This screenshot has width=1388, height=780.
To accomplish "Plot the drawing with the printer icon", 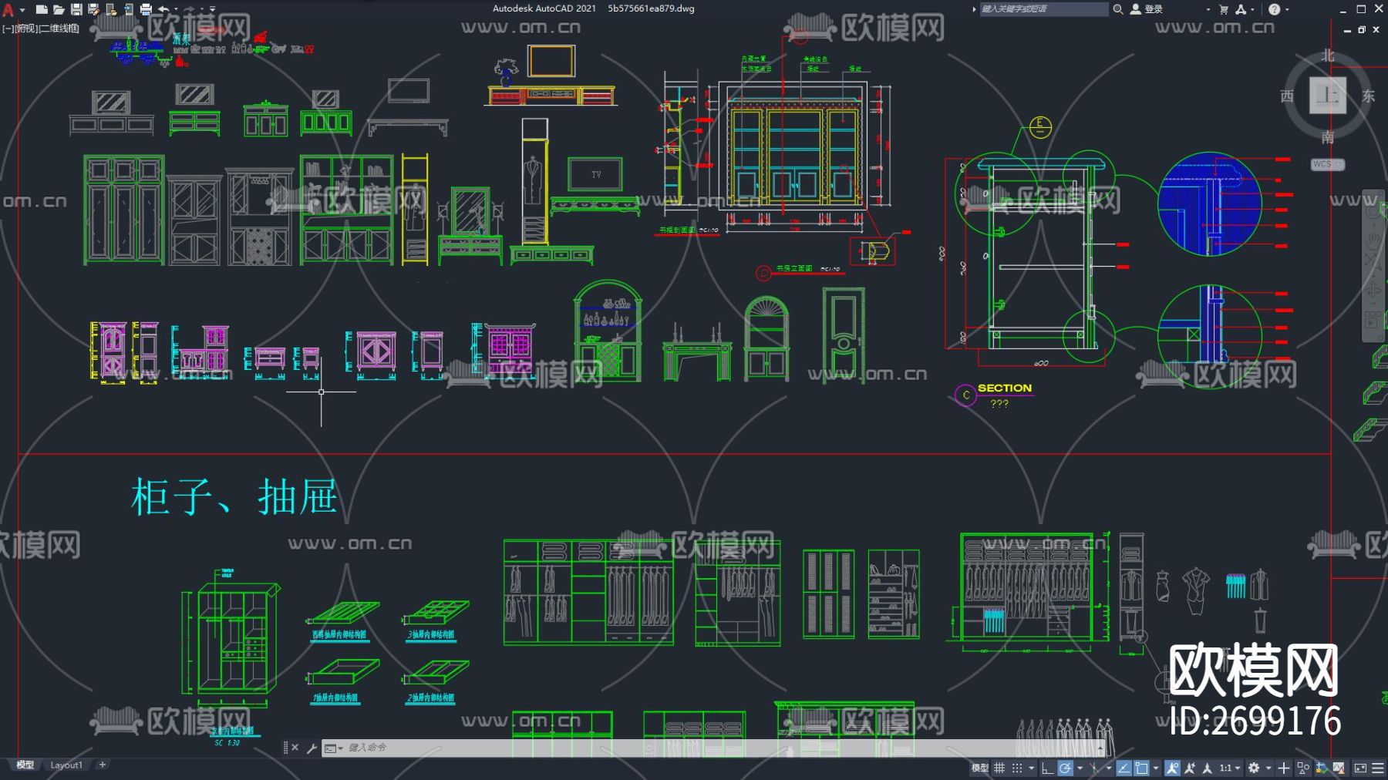I will pyautogui.click(x=146, y=10).
